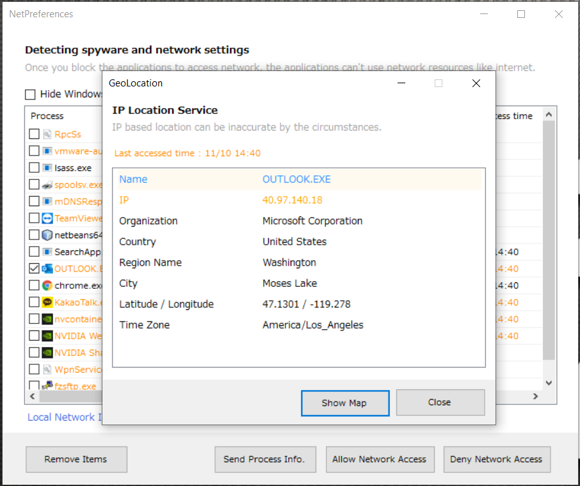Click the Moses Lake city value
This screenshot has width=580, height=486.
tap(289, 283)
